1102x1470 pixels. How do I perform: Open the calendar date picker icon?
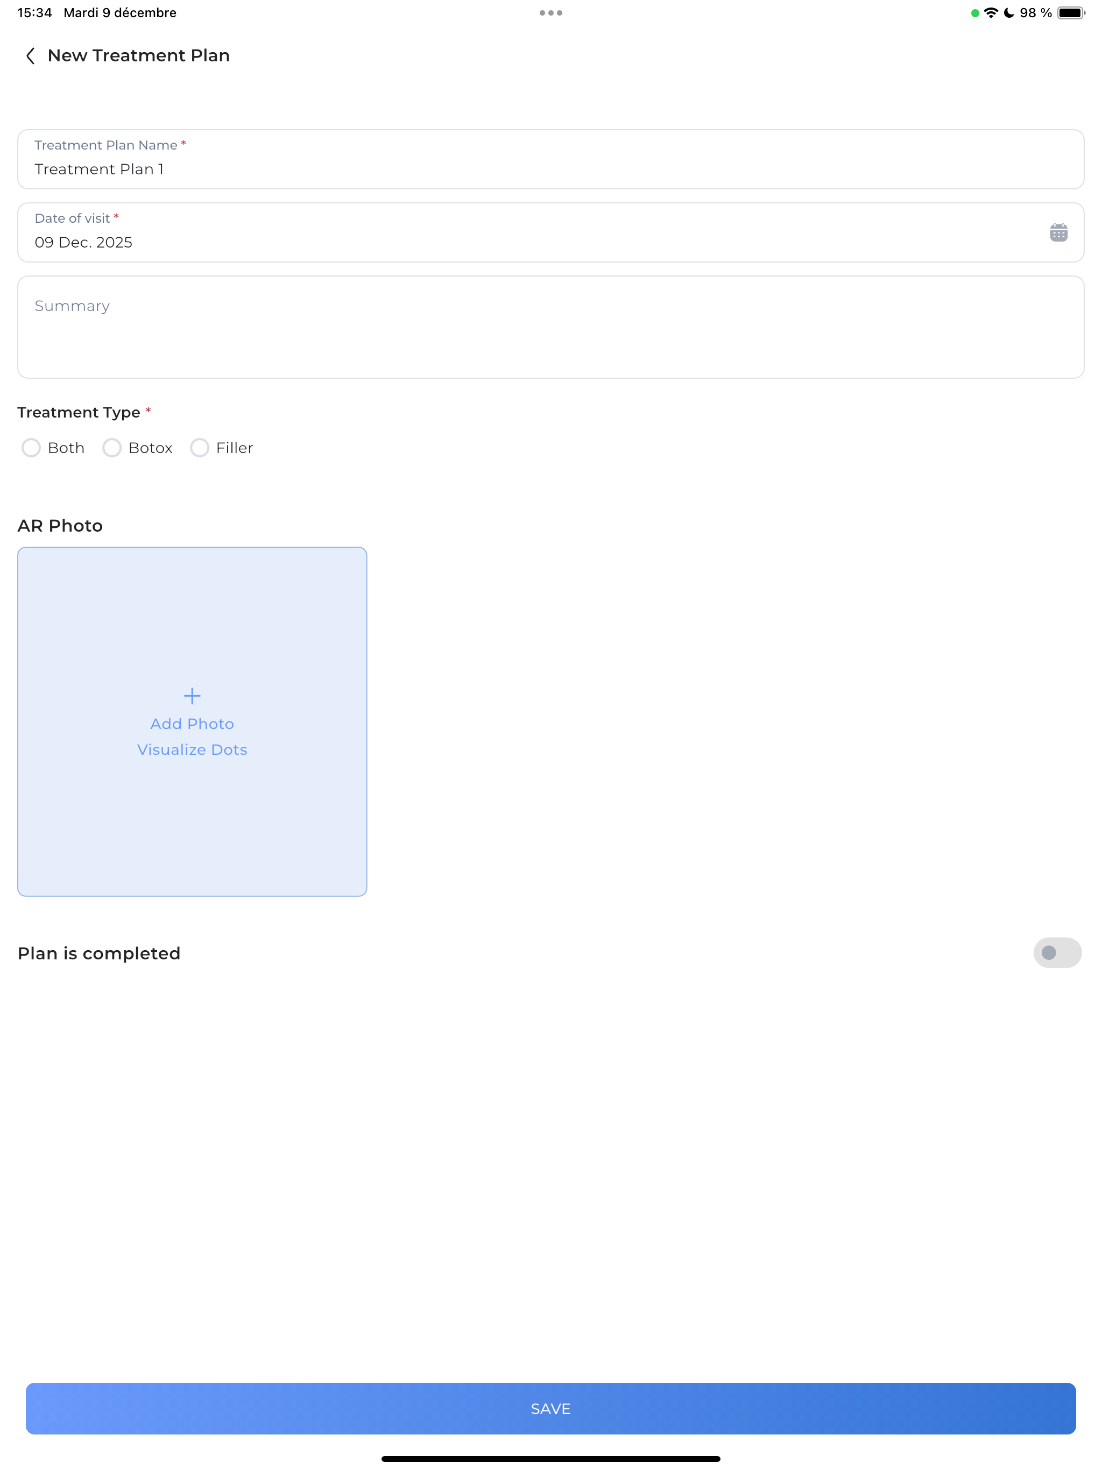tap(1058, 232)
